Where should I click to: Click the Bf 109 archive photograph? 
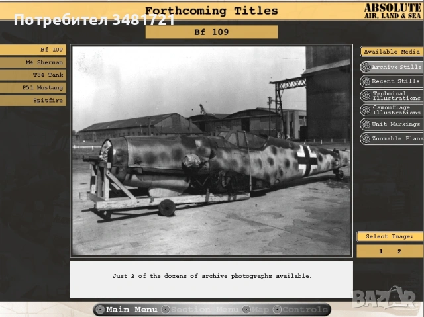[x=211, y=151]
